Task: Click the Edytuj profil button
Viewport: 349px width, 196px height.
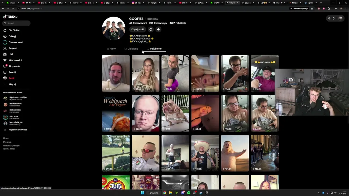Action: pyautogui.click(x=138, y=29)
